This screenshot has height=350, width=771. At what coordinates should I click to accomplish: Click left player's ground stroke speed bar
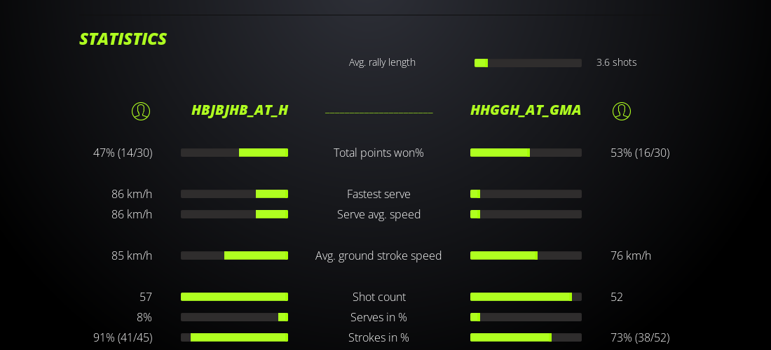234,255
